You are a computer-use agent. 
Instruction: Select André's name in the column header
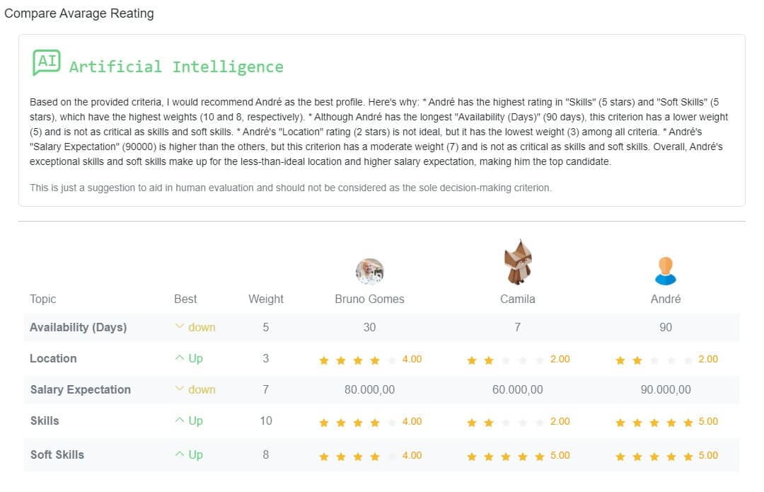[x=666, y=299]
